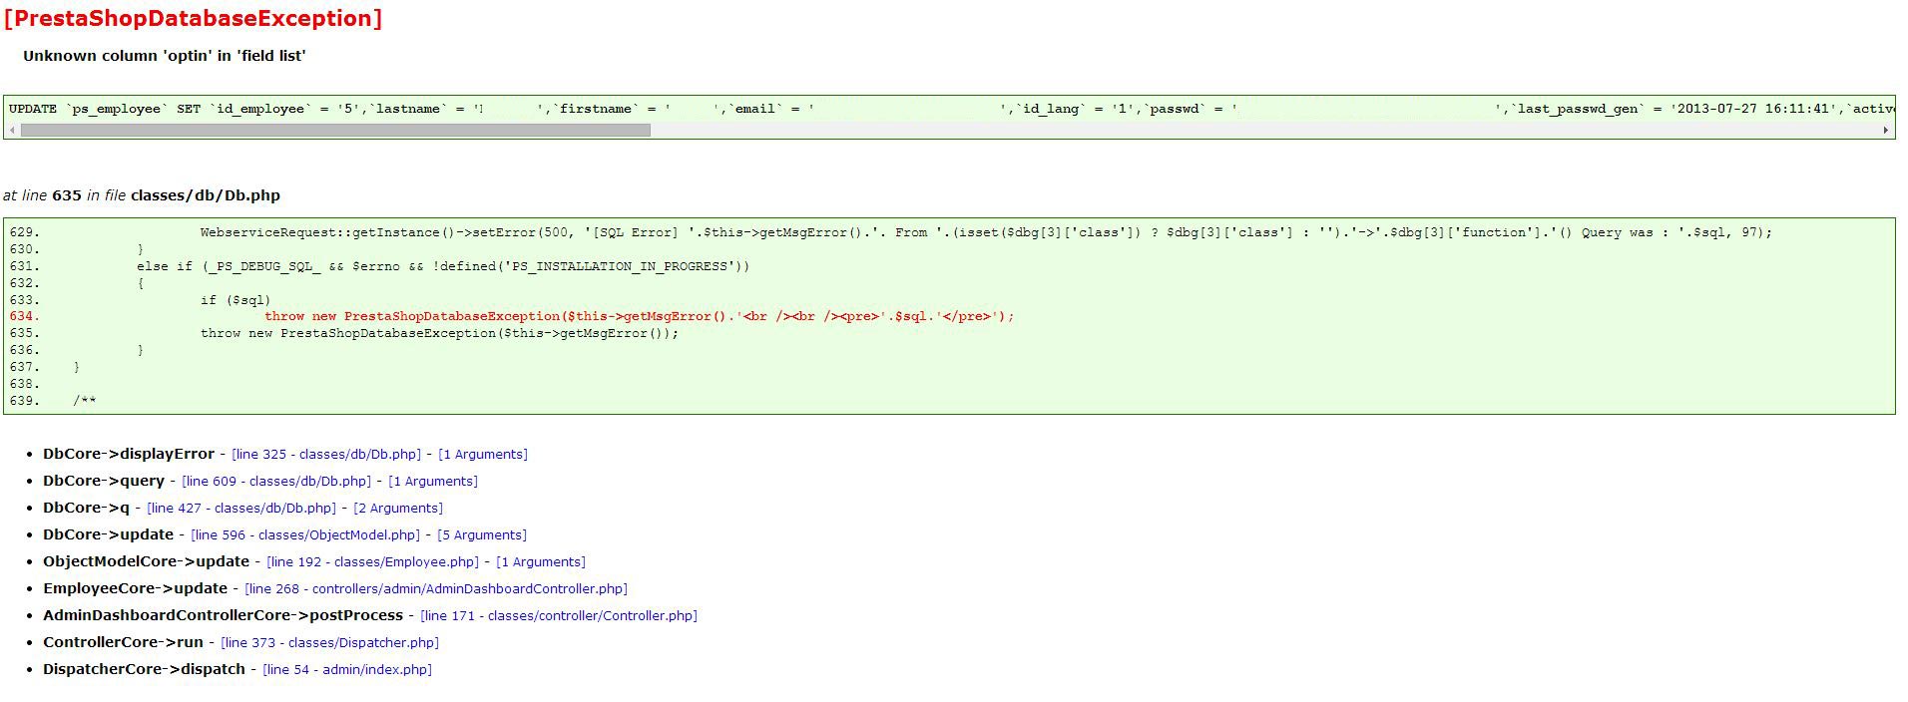1908x702 pixels.
Task: Click the Unknown column 'optin' error message
Action: pyautogui.click(x=165, y=56)
